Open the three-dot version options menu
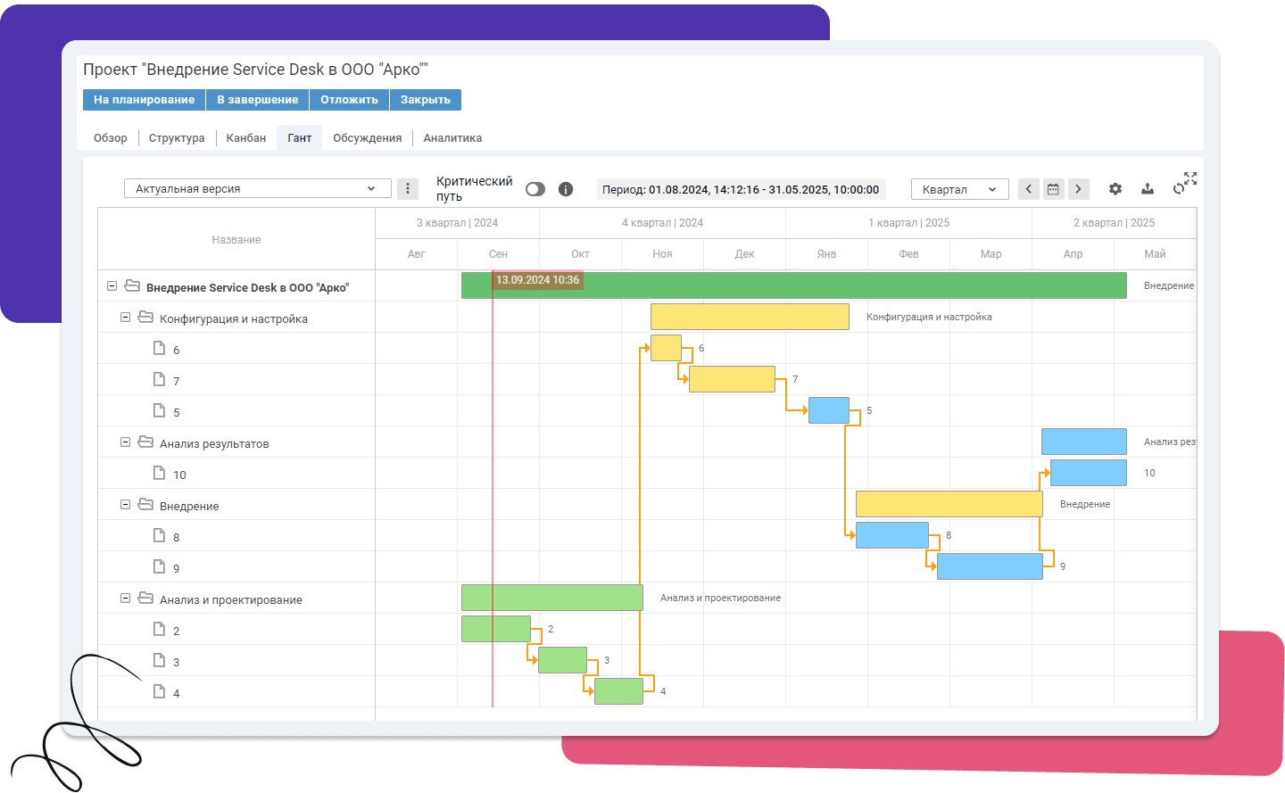Image resolution: width=1285 pixels, height=793 pixels. [x=408, y=189]
